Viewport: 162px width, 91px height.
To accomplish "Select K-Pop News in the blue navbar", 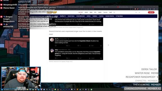I will pos(119,16).
